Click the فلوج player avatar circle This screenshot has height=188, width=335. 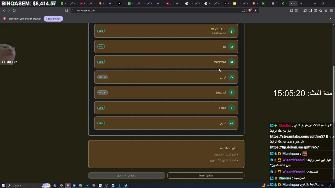[x=232, y=123]
